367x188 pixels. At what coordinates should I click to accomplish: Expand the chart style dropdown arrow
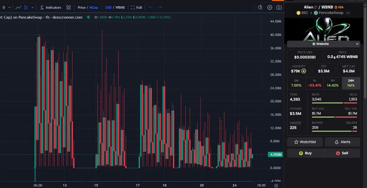[x=32, y=7]
